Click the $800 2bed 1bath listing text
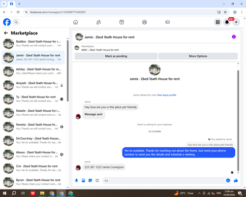The width and height of the screenshot is (246, 197). pyautogui.click(x=100, y=50)
